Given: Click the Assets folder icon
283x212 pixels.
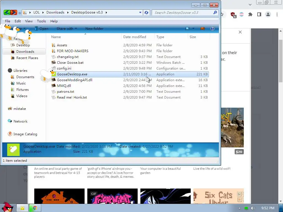Looking at the screenshot, I should click(x=53, y=45).
